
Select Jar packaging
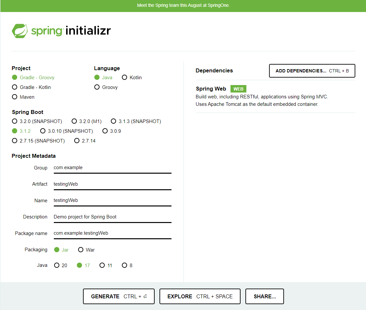(61, 250)
